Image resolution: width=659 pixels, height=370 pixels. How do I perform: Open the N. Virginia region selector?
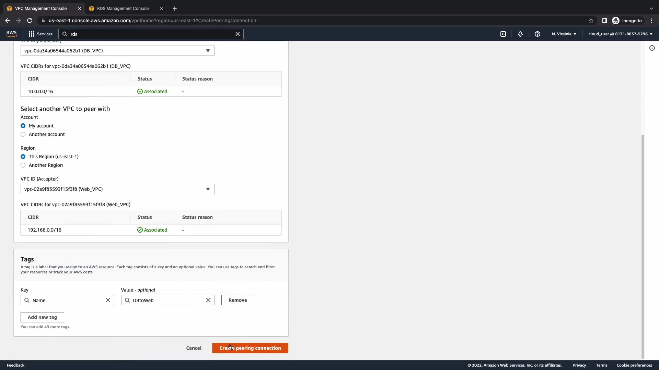(564, 34)
